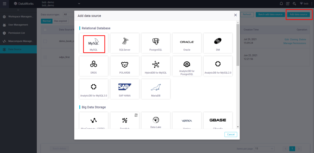314x153 pixels.
Task: Open the notifications bell icon
Action: [x=281, y=4]
